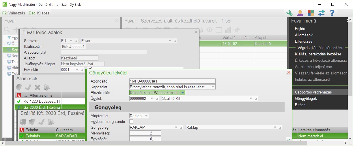
Task: Open the blue question mark help icon
Action: [332, 13]
